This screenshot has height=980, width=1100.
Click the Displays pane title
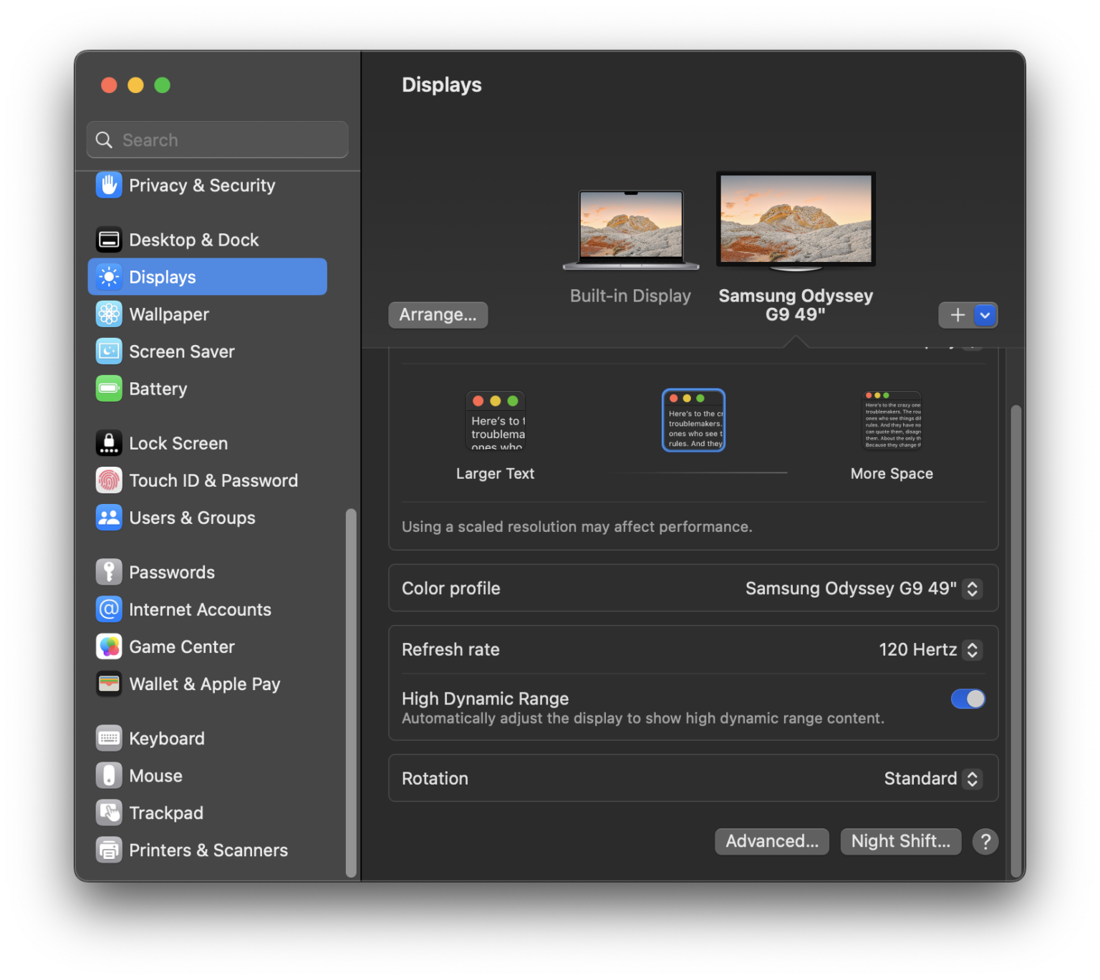(x=442, y=84)
